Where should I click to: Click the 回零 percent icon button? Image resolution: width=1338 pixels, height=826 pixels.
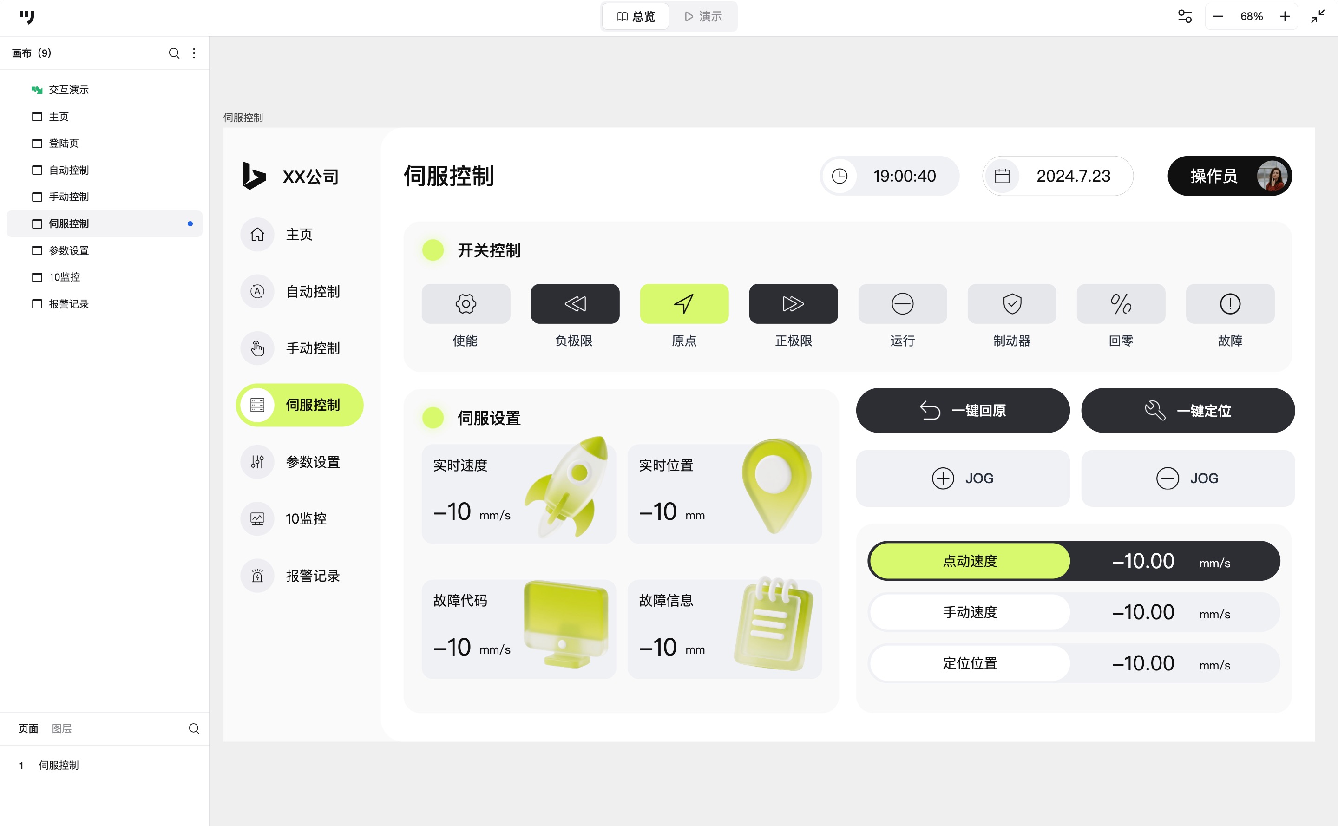coord(1121,304)
